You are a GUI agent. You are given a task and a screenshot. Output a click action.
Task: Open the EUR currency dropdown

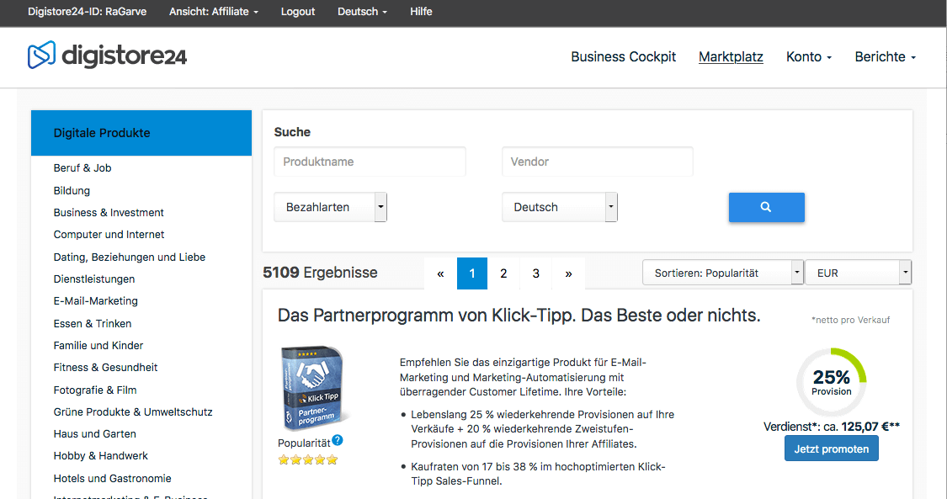click(x=859, y=273)
